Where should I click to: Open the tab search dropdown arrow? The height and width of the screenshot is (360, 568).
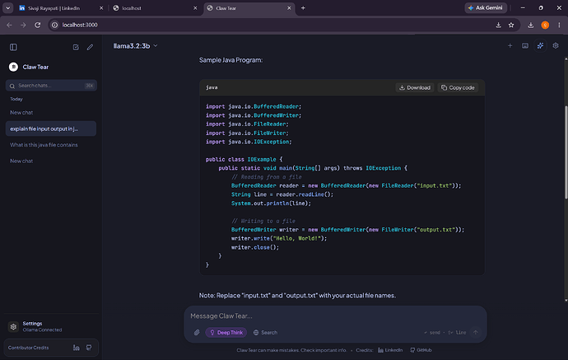(x=7, y=8)
